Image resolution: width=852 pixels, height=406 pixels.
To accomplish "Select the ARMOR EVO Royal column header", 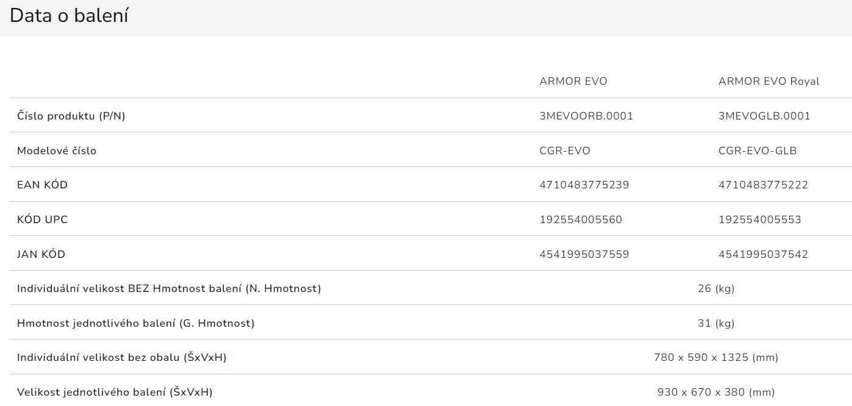I will 768,81.
